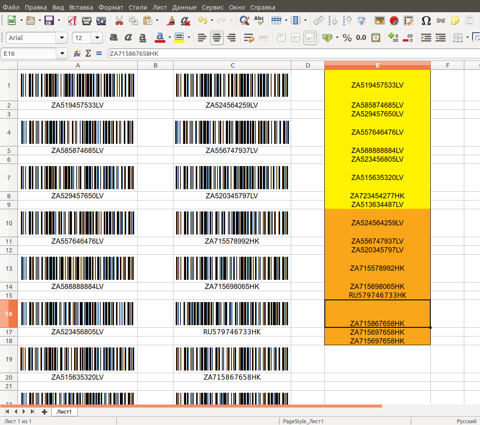Insert chart pie icon
This screenshot has width=480, height=425.
[x=394, y=20]
